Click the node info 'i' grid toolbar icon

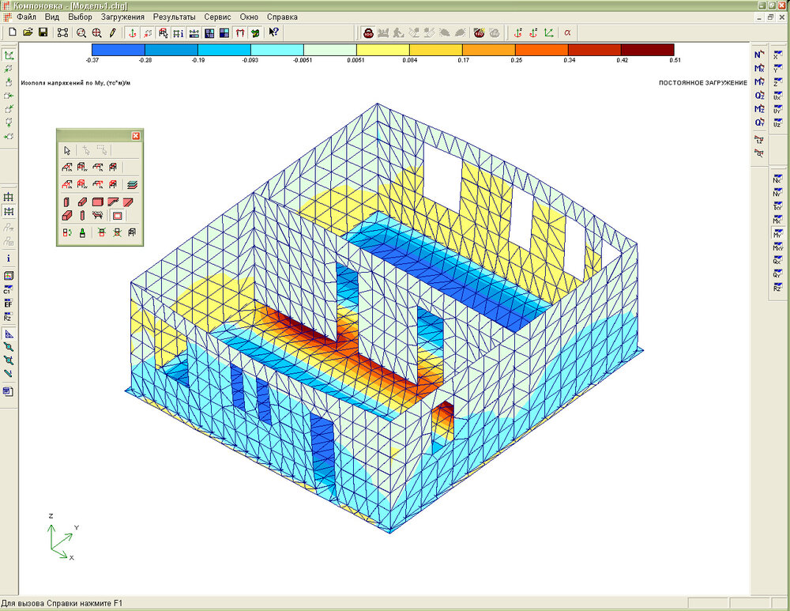[x=179, y=33]
